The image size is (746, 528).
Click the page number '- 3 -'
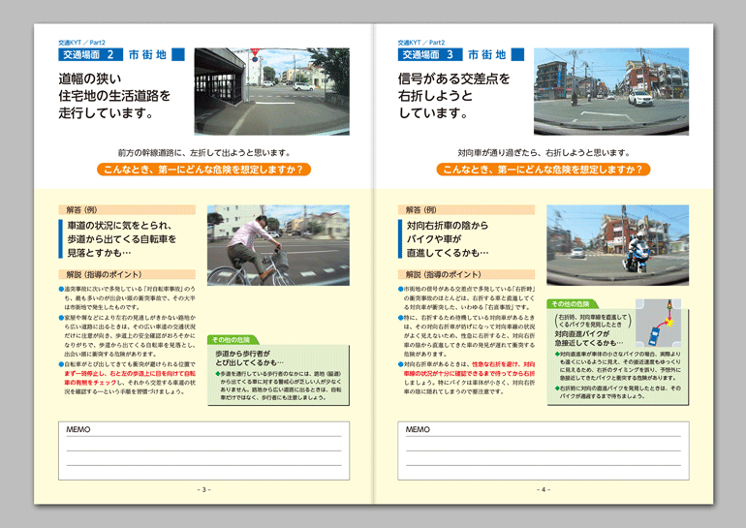click(x=204, y=489)
